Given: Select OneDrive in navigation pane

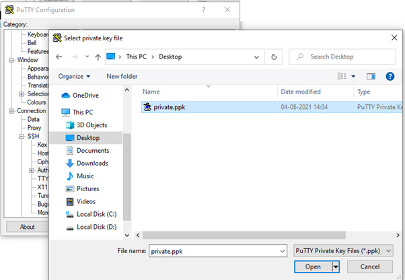Looking at the screenshot, I should click(x=80, y=96).
